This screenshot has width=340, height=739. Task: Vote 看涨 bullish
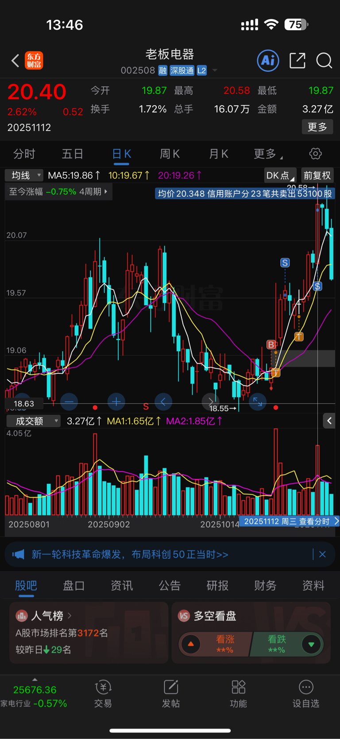[x=225, y=644]
